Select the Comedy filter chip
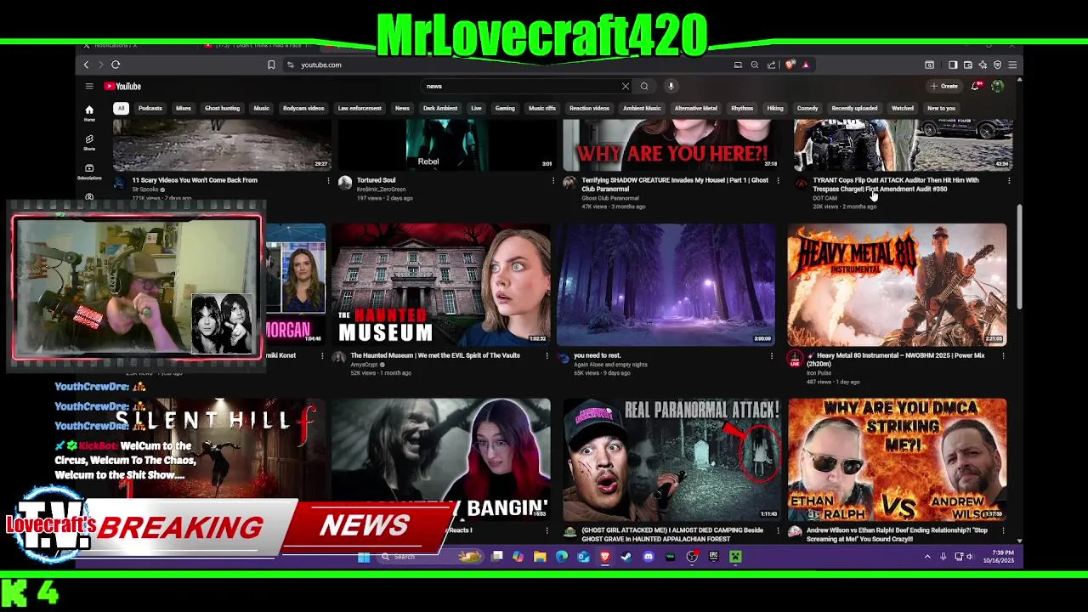The height and width of the screenshot is (612, 1088). point(807,108)
